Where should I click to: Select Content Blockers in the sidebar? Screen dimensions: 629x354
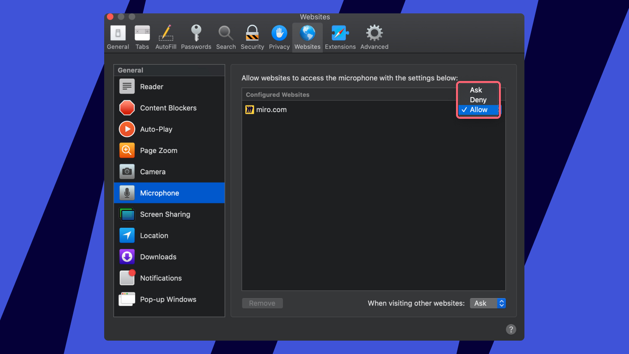coord(169,108)
